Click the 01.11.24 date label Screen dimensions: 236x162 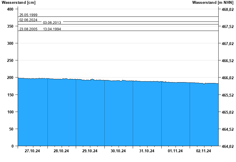click(x=175, y=151)
